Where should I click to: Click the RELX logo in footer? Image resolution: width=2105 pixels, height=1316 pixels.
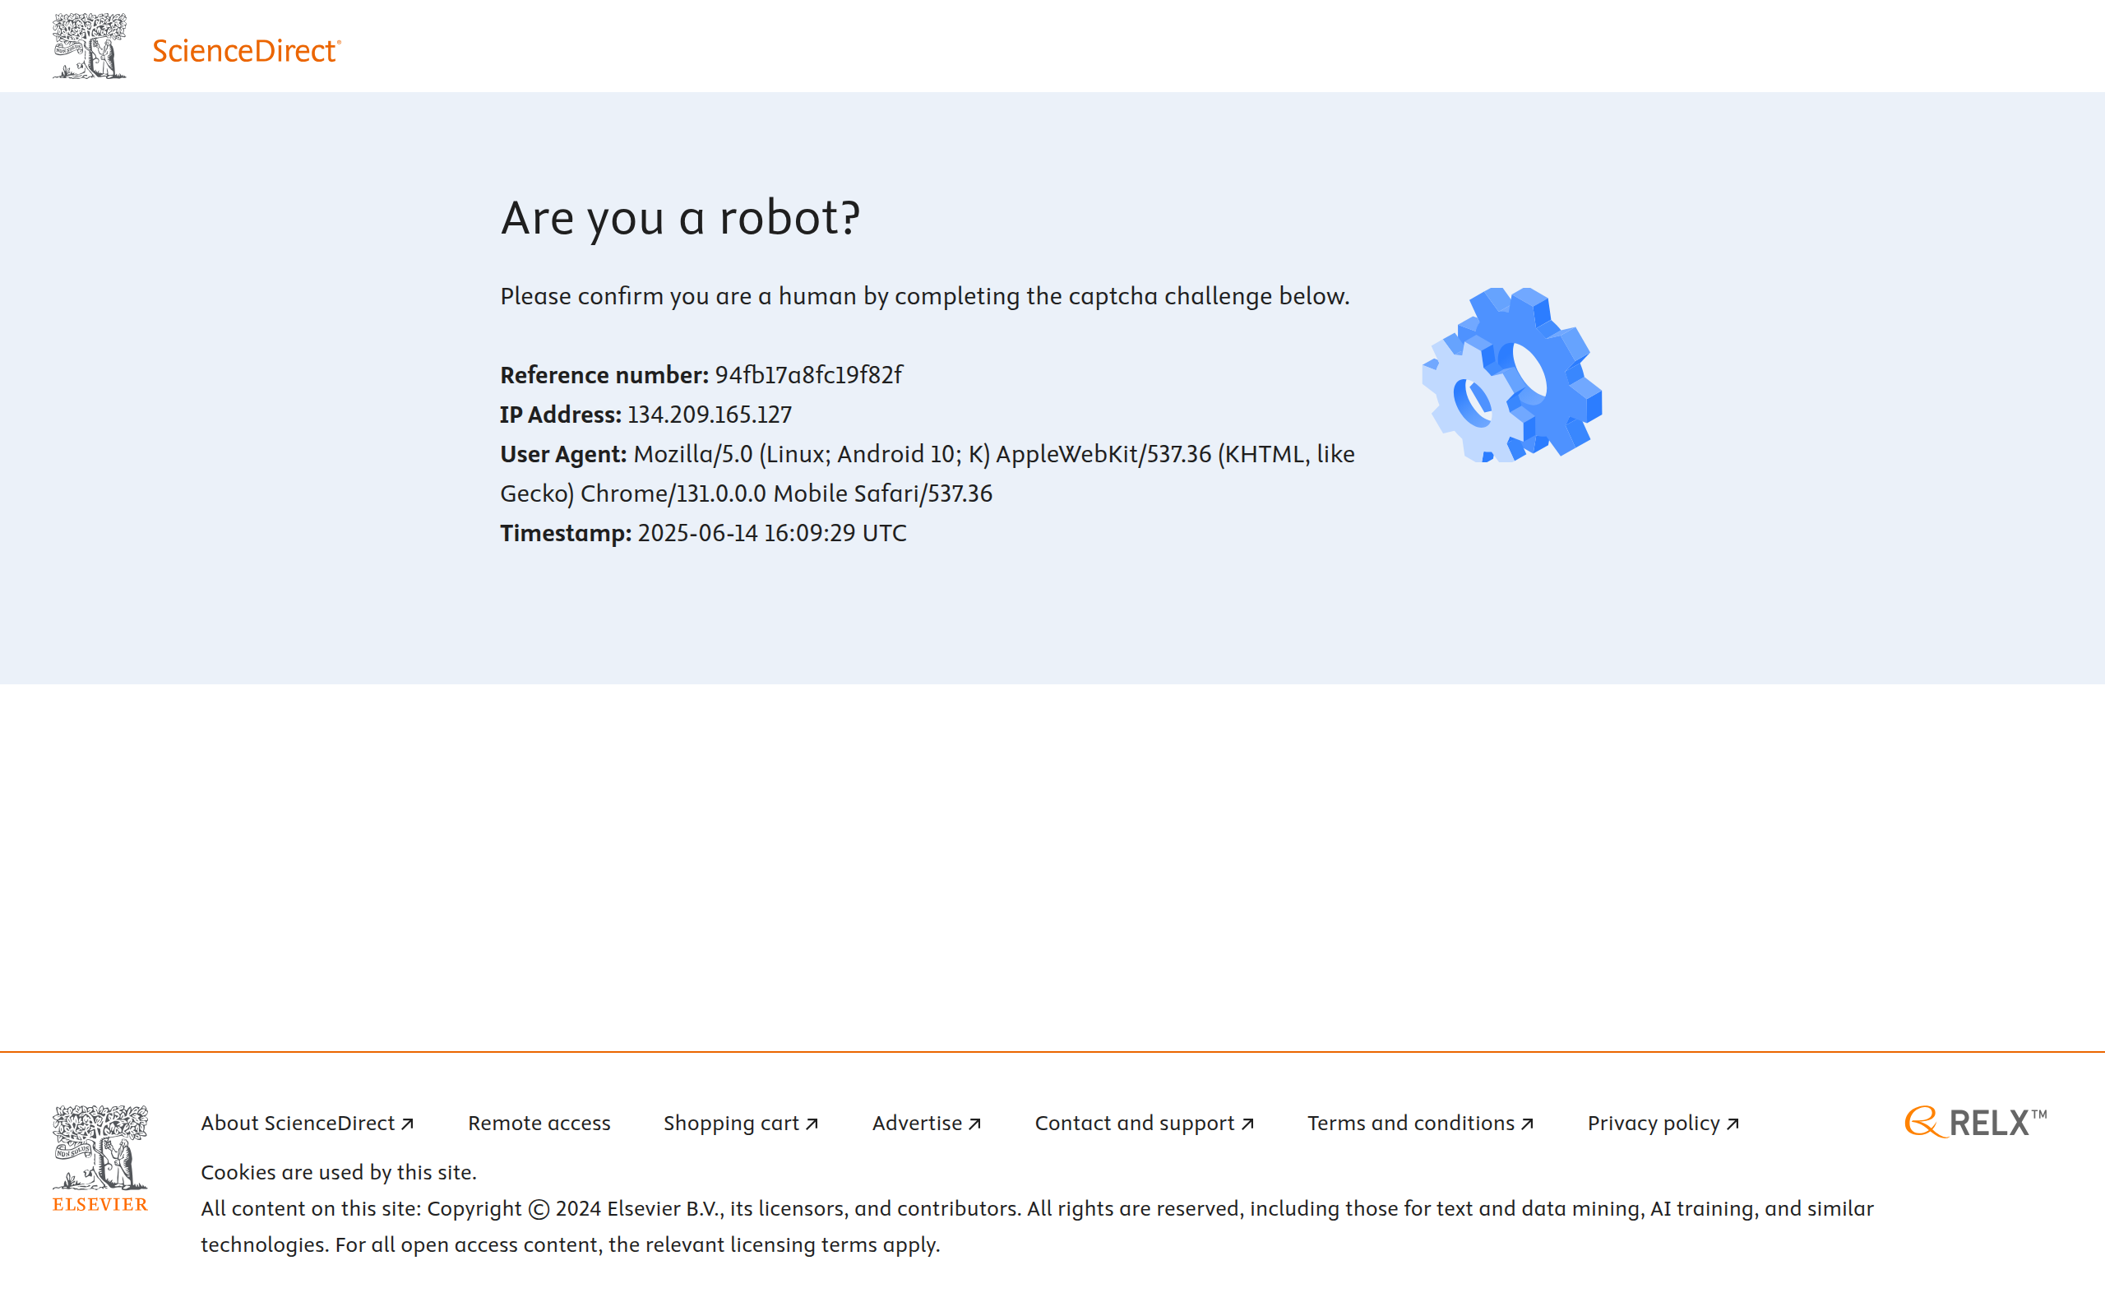(1975, 1122)
